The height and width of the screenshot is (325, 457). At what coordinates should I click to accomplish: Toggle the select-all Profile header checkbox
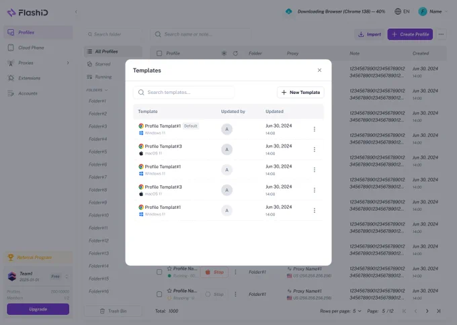[159, 53]
